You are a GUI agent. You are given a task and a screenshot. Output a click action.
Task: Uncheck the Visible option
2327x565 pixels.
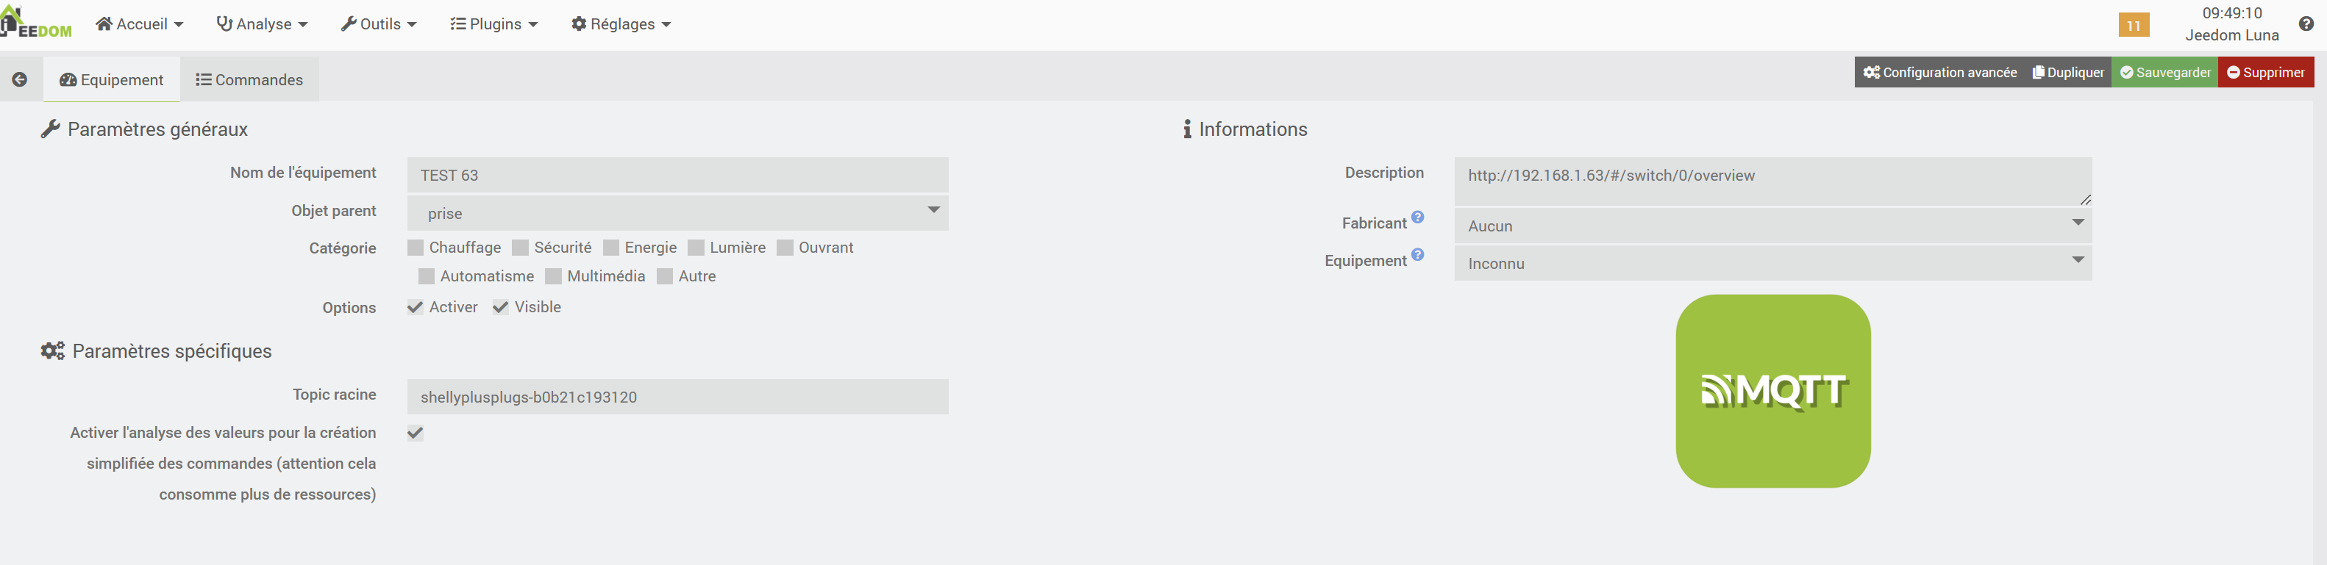coord(500,307)
